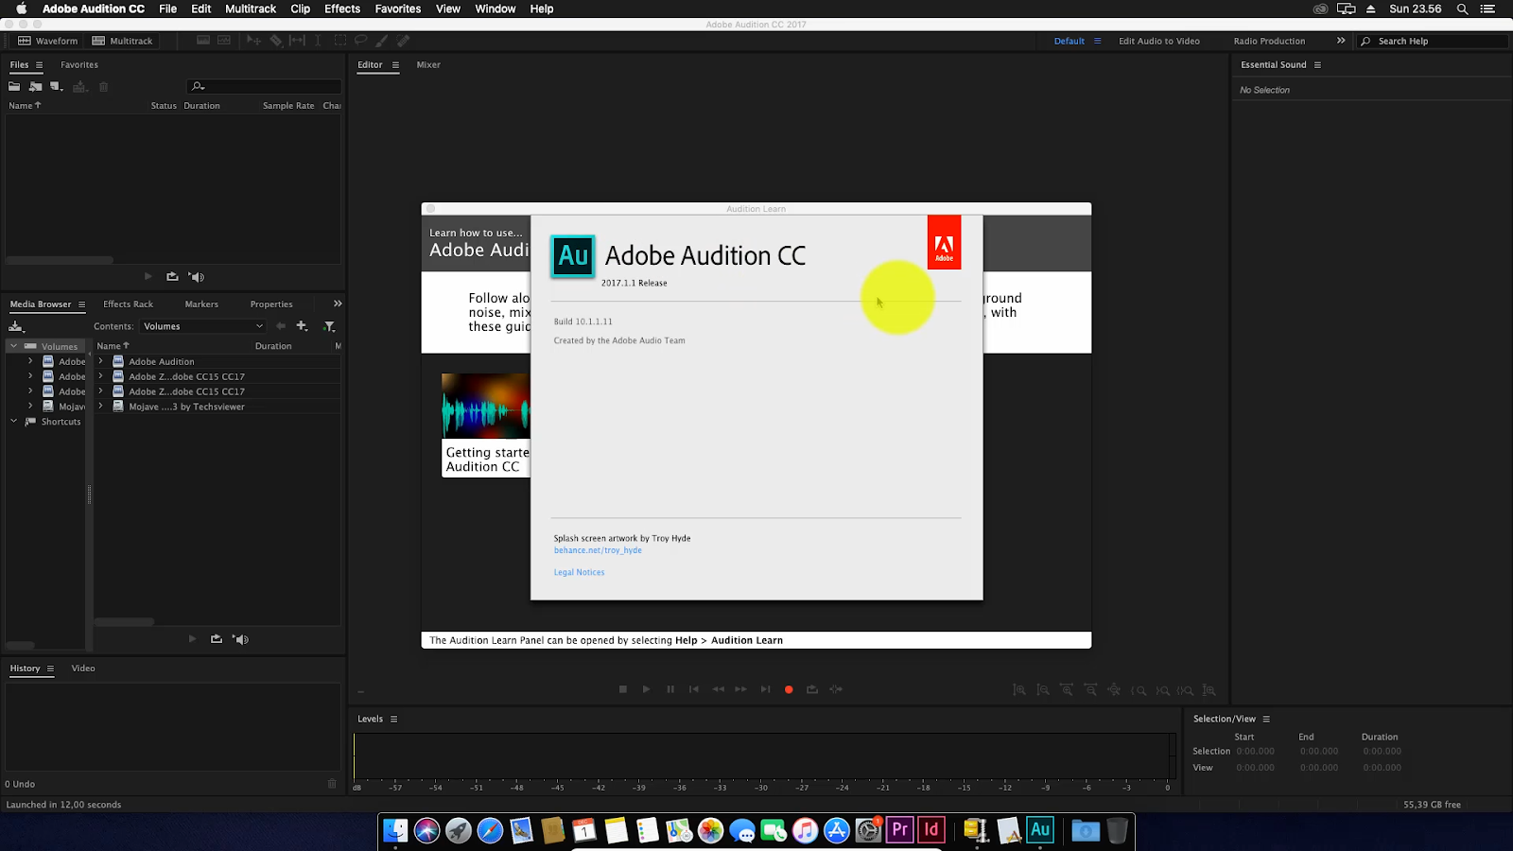
Task: Click the File Type filter icon
Action: click(329, 326)
